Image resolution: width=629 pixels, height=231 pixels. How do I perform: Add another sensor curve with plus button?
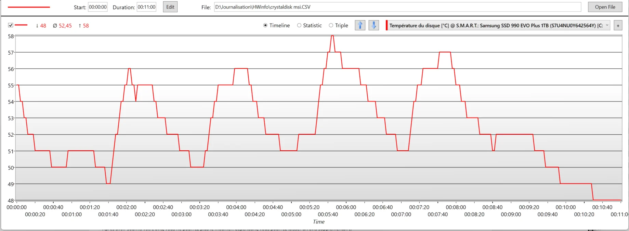click(618, 26)
